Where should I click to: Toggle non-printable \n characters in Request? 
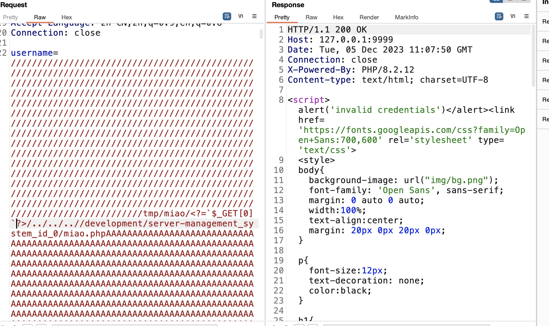point(240,16)
